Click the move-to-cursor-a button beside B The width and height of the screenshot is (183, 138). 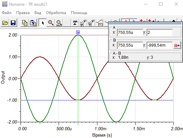pyautogui.click(x=177, y=45)
